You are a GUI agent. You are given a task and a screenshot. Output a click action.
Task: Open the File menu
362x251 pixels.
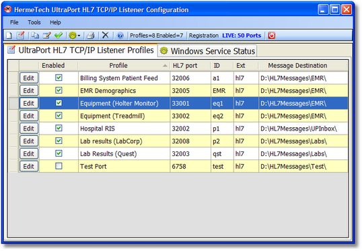pos(14,22)
